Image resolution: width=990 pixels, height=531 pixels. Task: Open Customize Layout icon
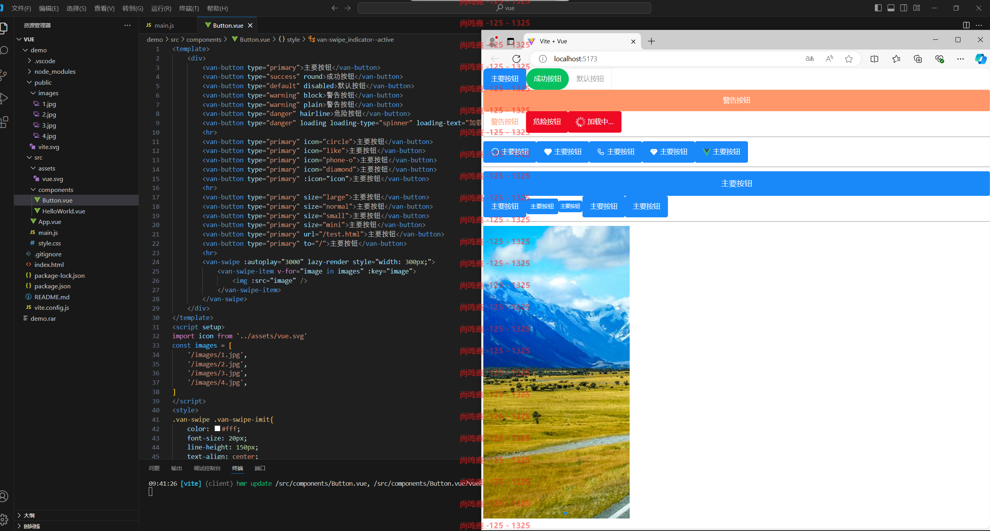[x=917, y=8]
